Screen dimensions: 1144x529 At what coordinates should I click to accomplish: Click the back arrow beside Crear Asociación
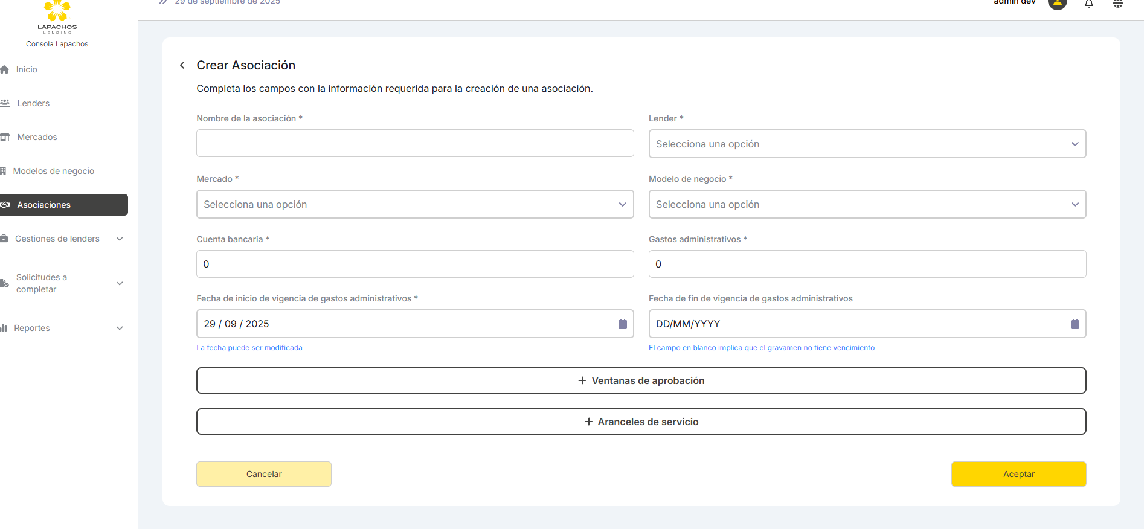pyautogui.click(x=182, y=65)
